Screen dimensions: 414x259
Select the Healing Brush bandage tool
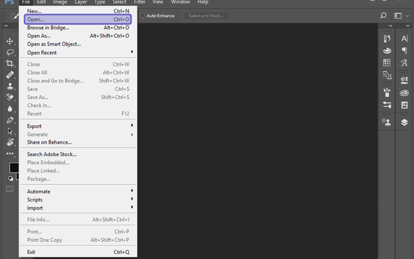10,75
